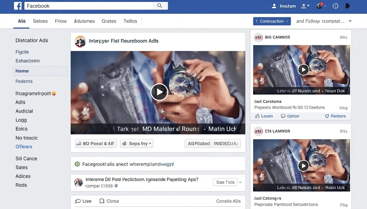Image resolution: width=367 pixels, height=209 pixels.
Task: Open Audicial in the sidebar
Action: click(24, 111)
